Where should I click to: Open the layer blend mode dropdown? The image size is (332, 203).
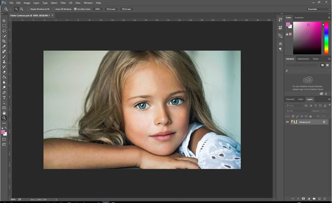296,111
